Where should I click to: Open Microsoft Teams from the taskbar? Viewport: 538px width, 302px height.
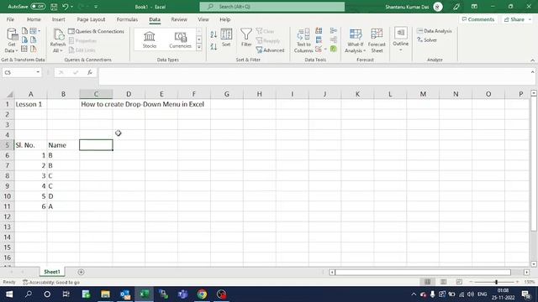click(x=182, y=294)
